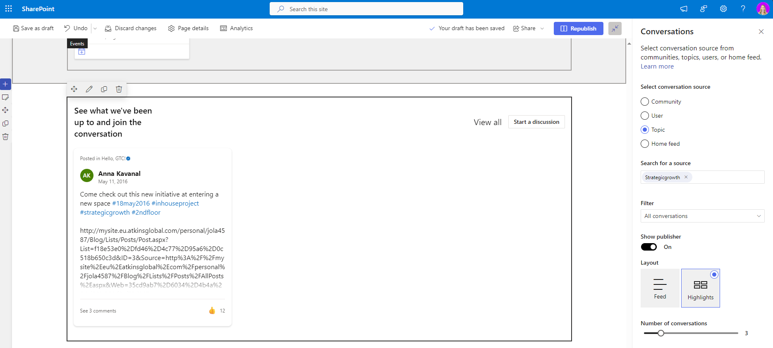Close the Conversations pane
This screenshot has width=773, height=348.
point(761,32)
